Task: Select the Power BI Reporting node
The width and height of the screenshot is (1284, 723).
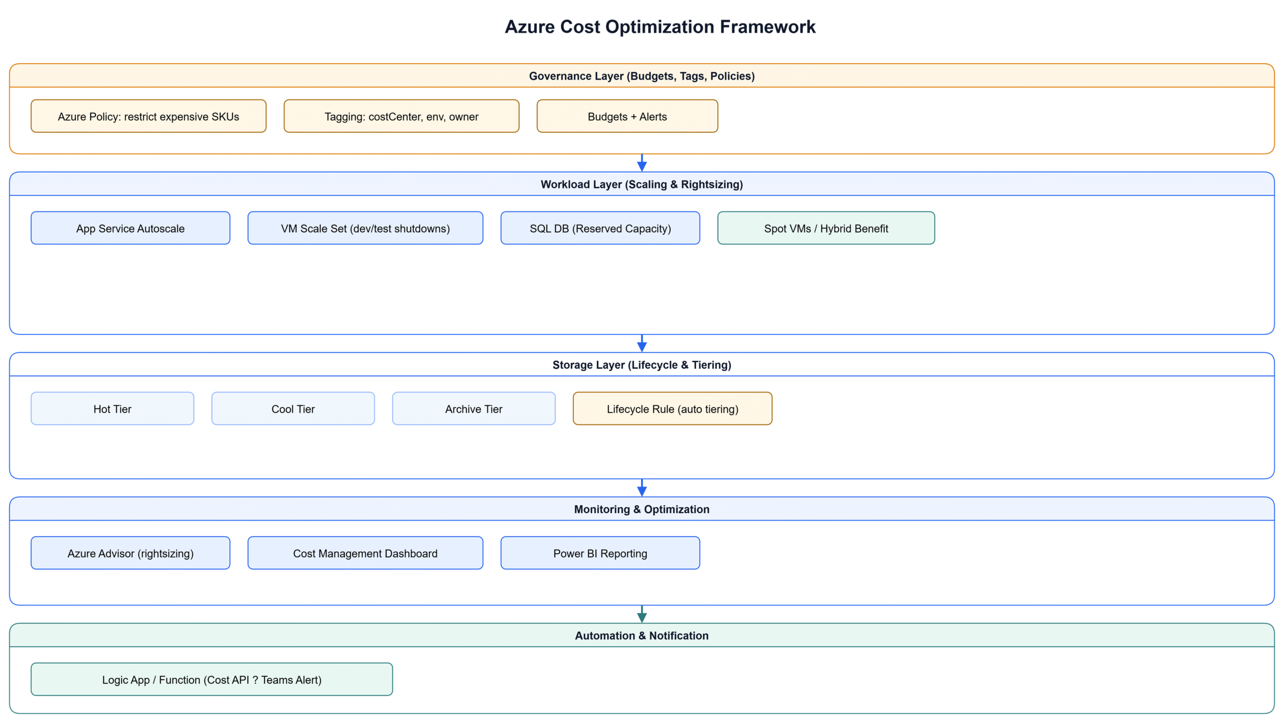Action: [x=600, y=553]
